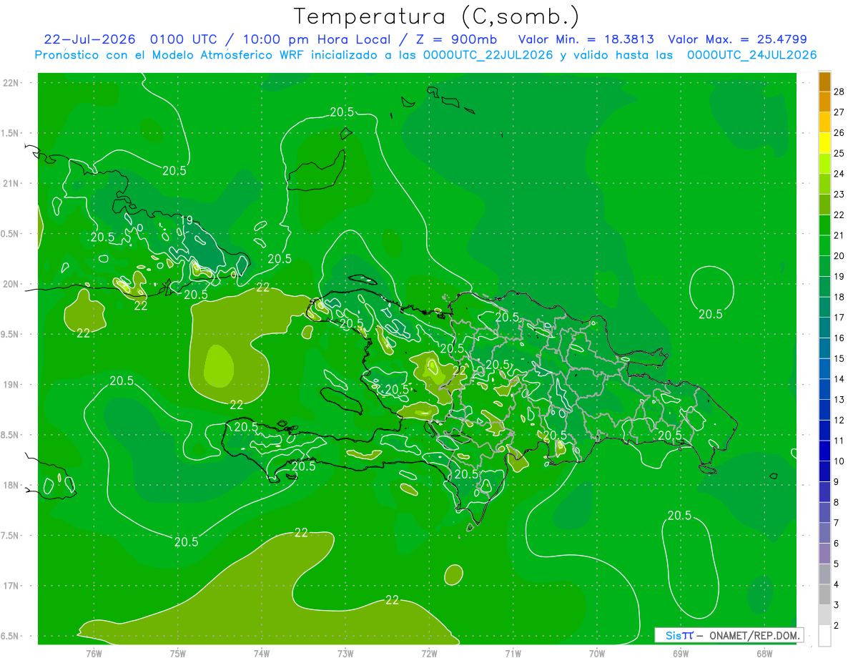Click the '21' label on color scale
This screenshot has height=663, width=858.
pos(839,235)
